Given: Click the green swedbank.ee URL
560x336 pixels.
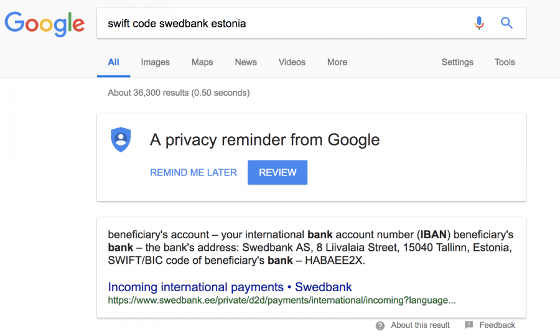Looking at the screenshot, I should tap(282, 301).
